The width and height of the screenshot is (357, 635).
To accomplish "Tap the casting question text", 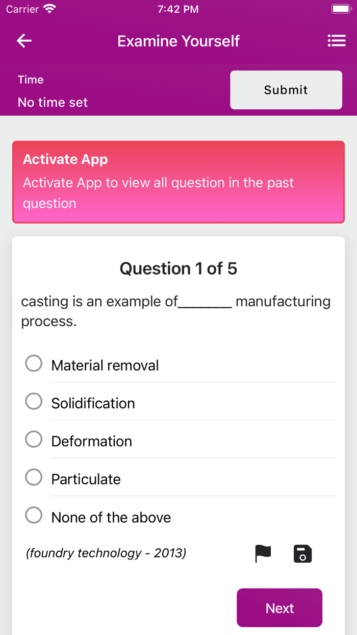I will (x=175, y=311).
